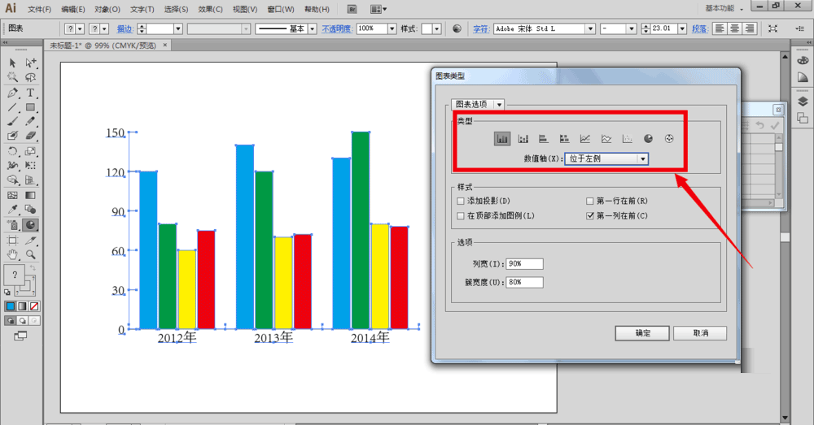Select the Type tool
Image resolution: width=814 pixels, height=425 pixels.
[31, 93]
